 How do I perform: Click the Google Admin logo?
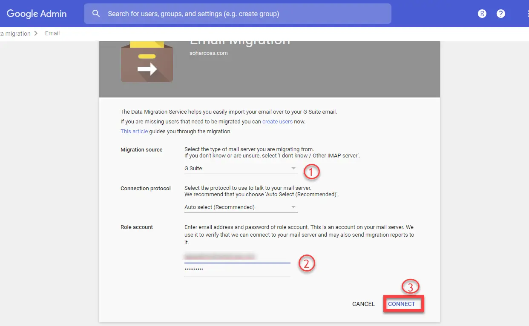coord(37,14)
